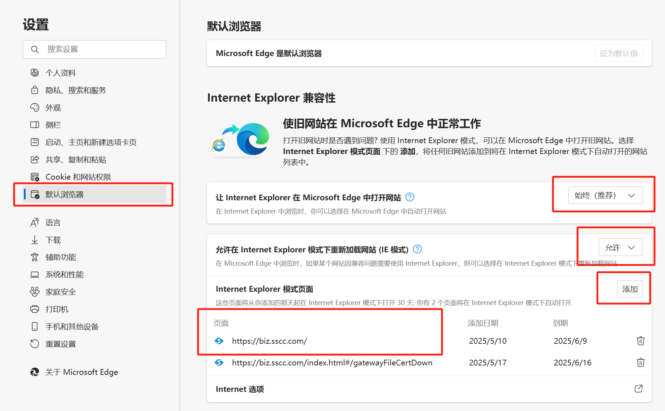Click the accessibility icon for 辅助功能
This screenshot has width=665, height=411.
[35, 257]
